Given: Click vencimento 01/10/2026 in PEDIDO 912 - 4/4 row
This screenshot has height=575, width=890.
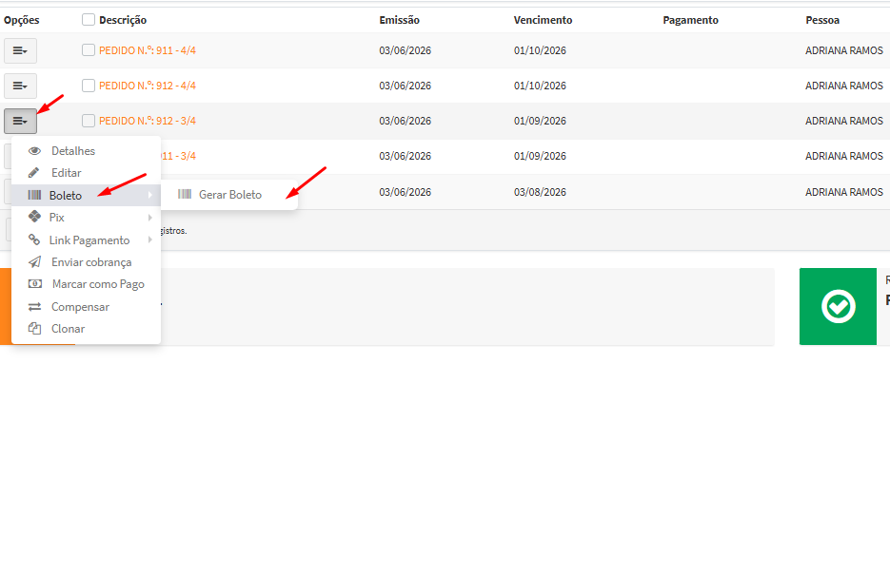Looking at the screenshot, I should pyautogui.click(x=540, y=86).
